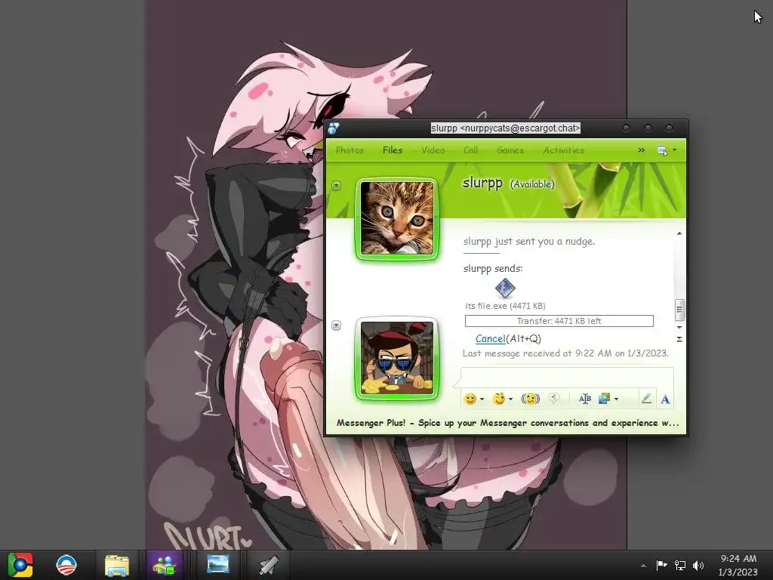The image size is (773, 580).
Task: Click the Messenger Plus! banner text
Action: 508,423
